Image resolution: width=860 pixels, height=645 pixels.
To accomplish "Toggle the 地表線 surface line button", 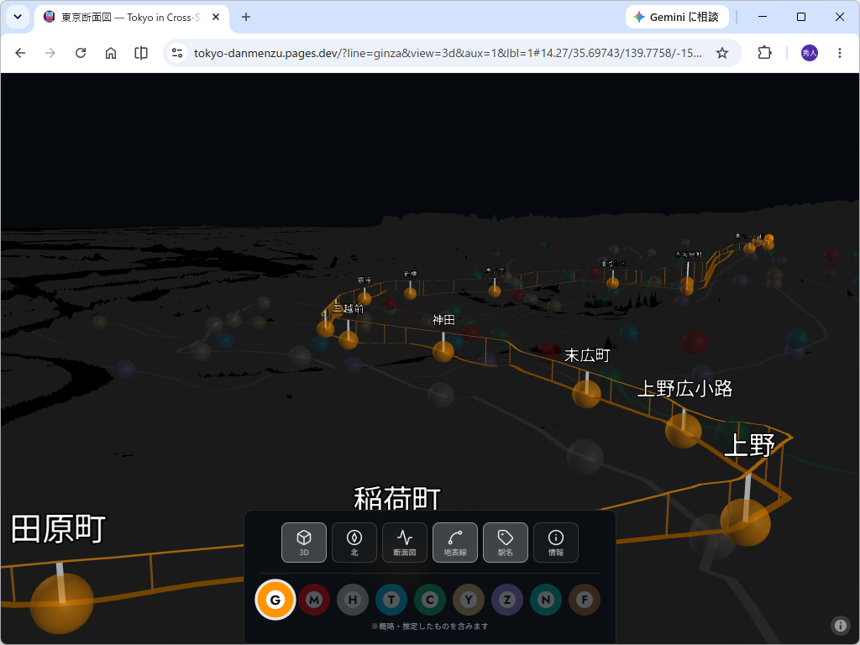I will tap(455, 543).
